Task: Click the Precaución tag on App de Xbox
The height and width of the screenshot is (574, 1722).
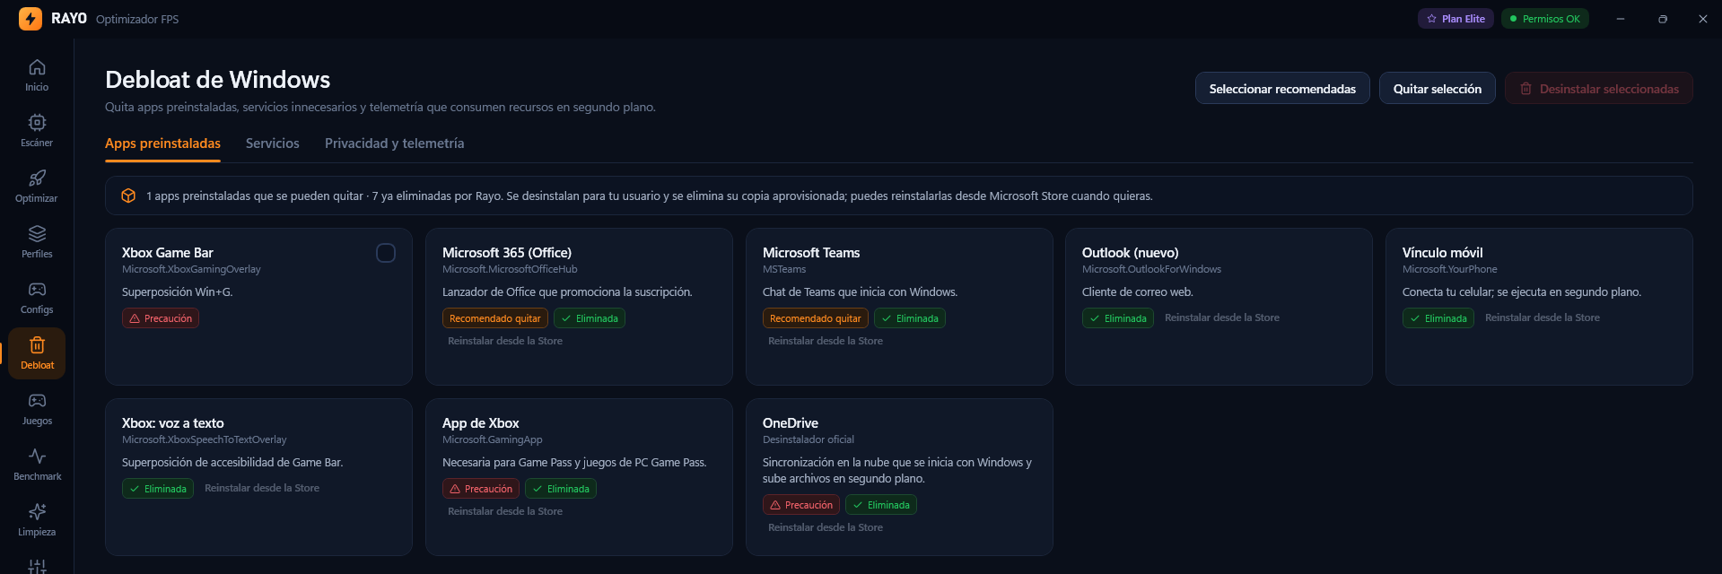Action: click(481, 489)
